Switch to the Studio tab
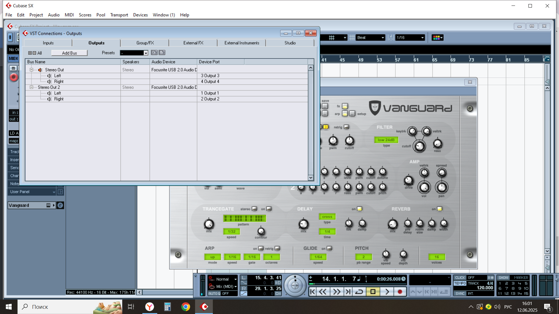This screenshot has height=314, width=559. point(290,43)
